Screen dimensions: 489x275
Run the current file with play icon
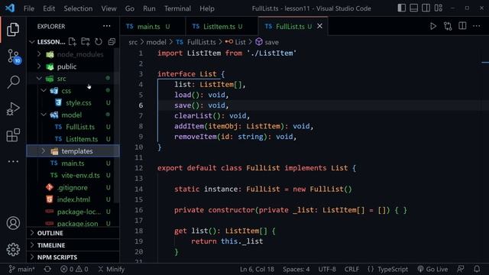[433, 26]
